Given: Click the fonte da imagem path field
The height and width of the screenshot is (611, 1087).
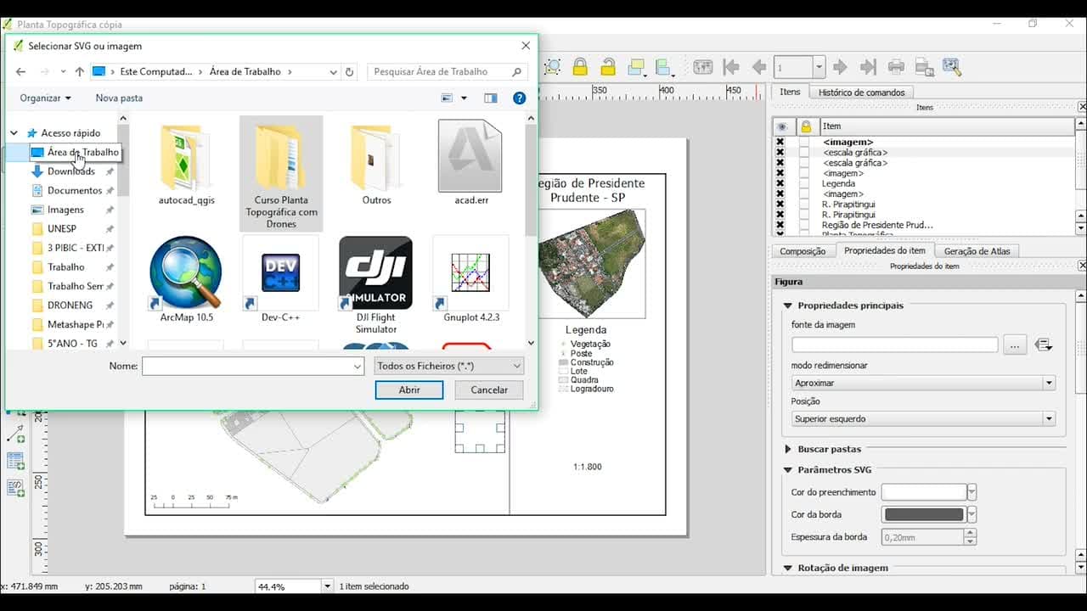Looking at the screenshot, I should tap(895, 345).
